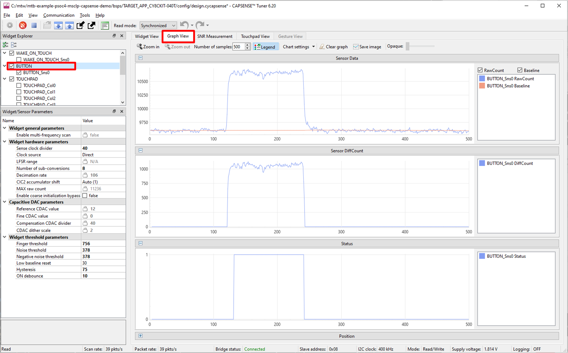Collapse the TOUCHPAD tree node
The image size is (568, 353).
[x=5, y=79]
